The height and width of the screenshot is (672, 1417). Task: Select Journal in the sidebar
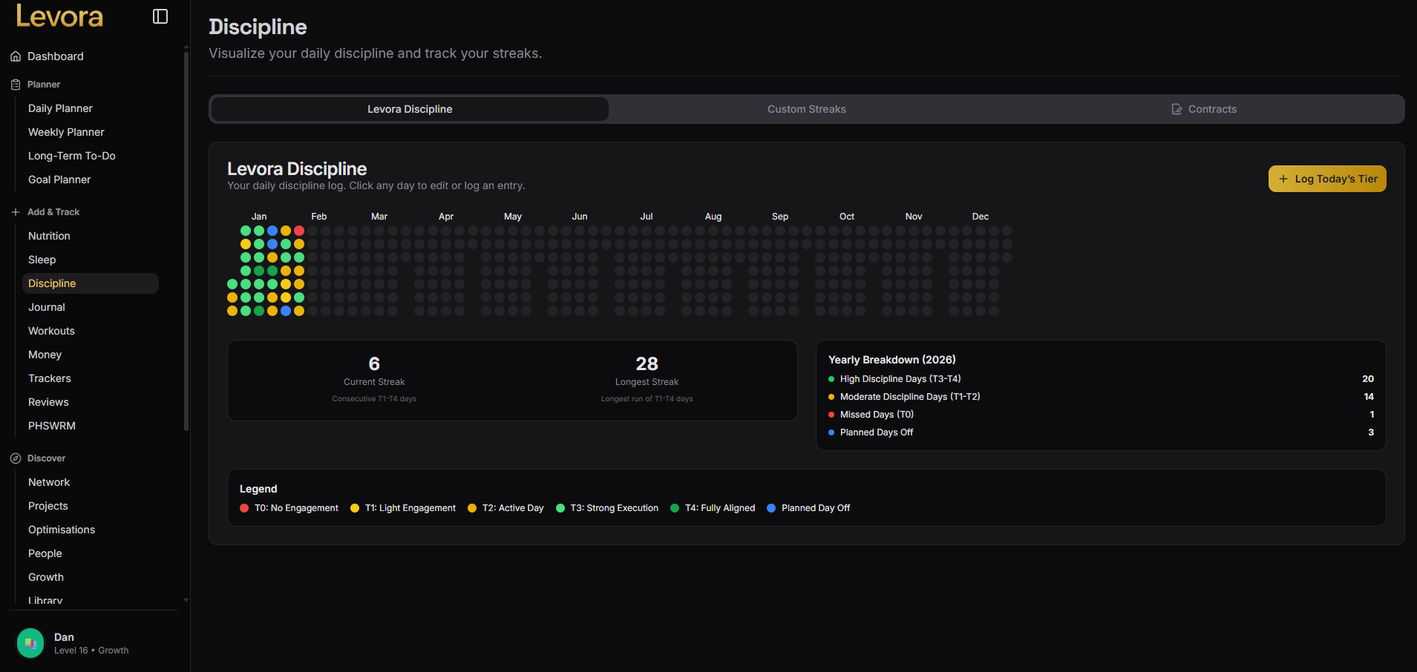46,306
